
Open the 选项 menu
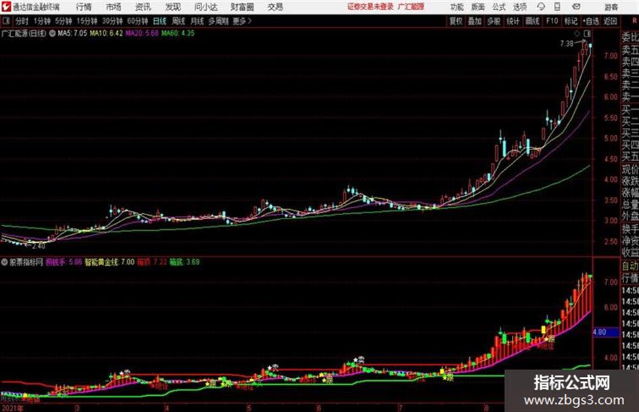519,7
